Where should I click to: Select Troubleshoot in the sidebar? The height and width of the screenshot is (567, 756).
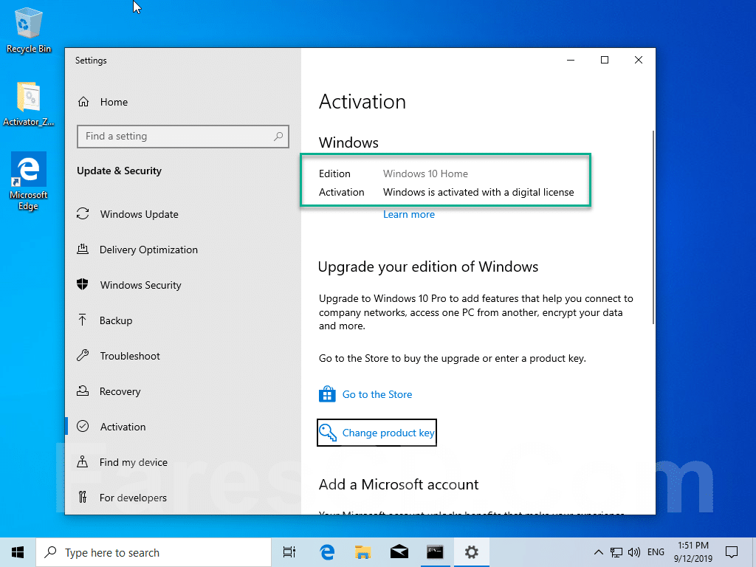tap(130, 356)
